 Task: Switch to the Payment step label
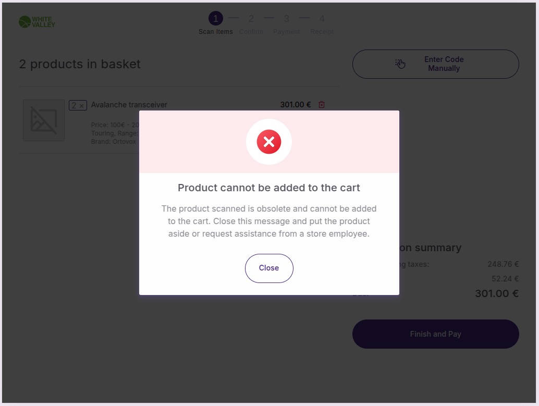point(286,32)
